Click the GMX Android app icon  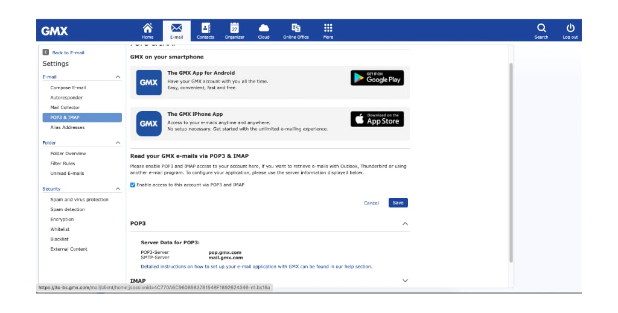[148, 82]
